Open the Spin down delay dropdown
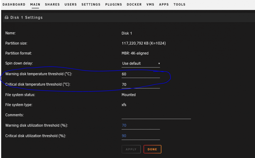 coord(141,63)
